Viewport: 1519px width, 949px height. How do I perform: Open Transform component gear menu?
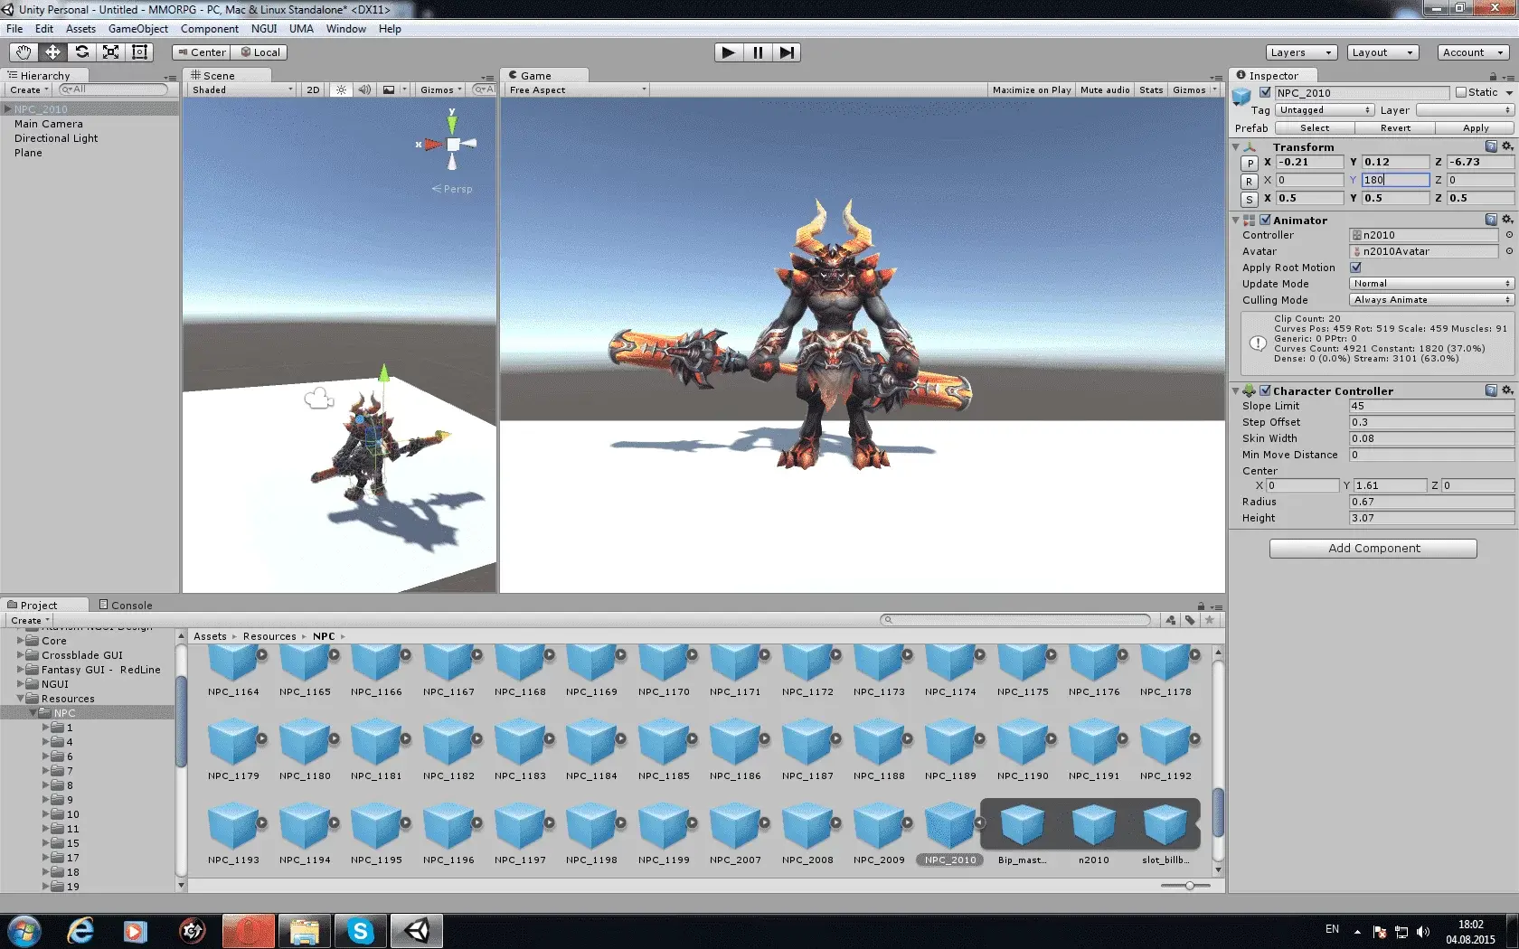(1507, 146)
